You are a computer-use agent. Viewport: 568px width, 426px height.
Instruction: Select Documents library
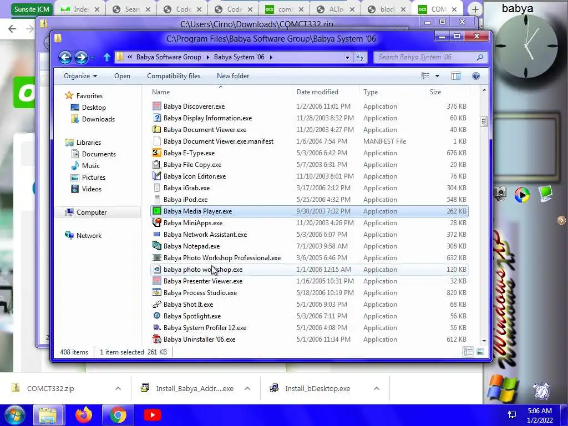[99, 154]
